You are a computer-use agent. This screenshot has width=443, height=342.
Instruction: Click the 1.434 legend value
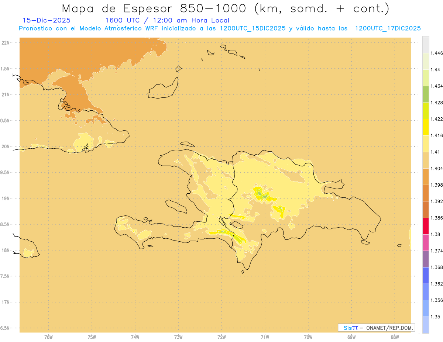(x=437, y=86)
